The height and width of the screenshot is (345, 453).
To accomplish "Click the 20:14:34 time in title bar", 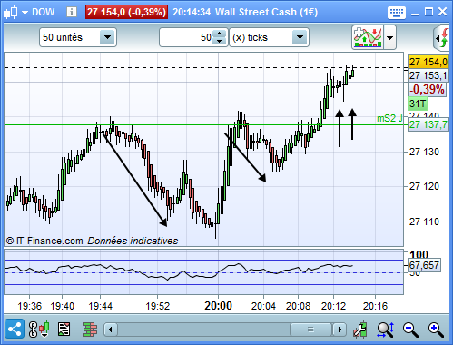I will 192,12.
